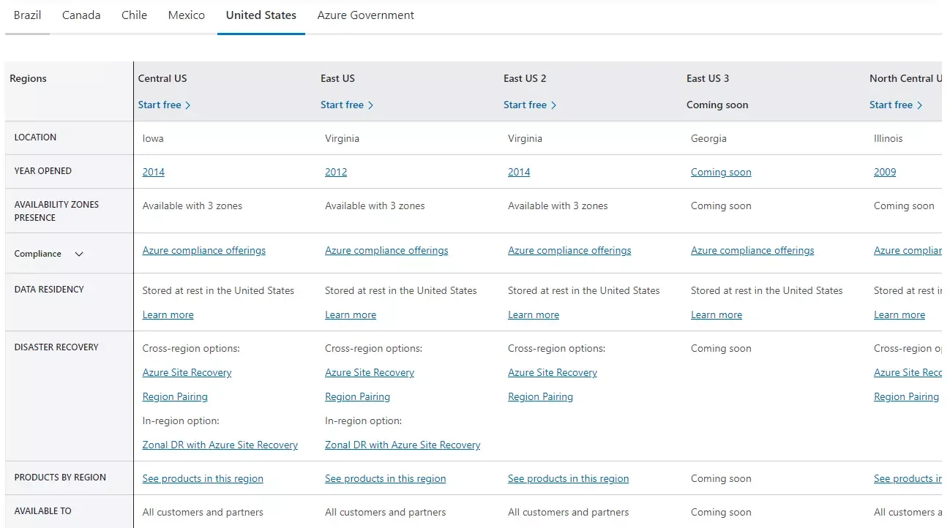Viewport: 950px width, 528px height.
Task: Open Azure compliance offerings for East US 2
Action: point(569,250)
